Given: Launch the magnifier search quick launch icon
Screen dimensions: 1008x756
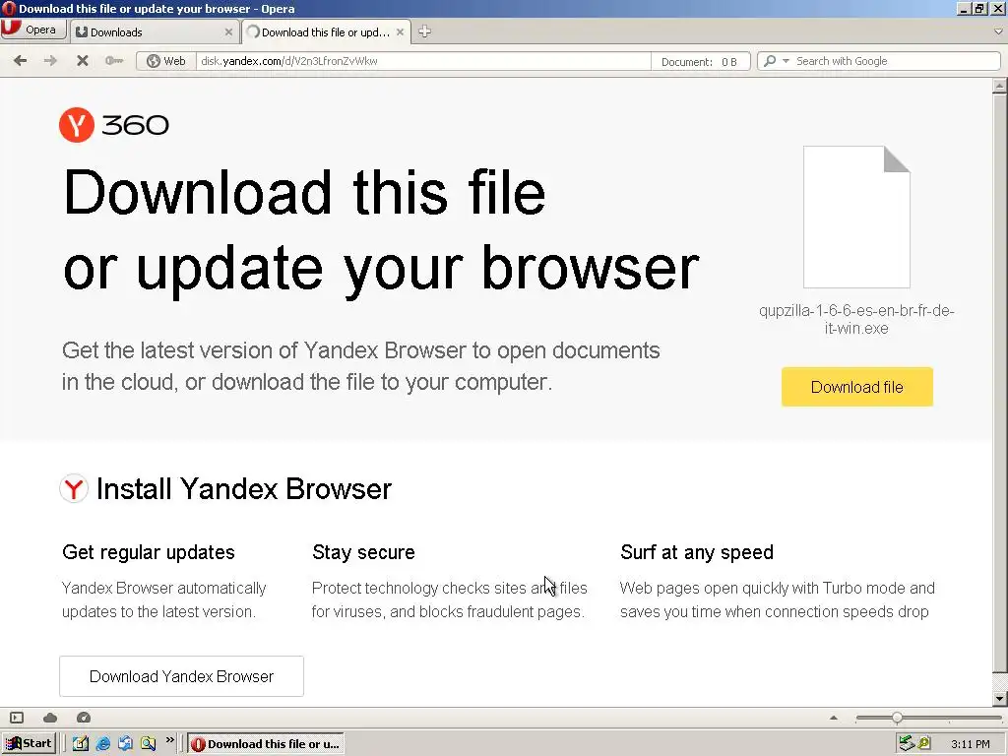Looking at the screenshot, I should coord(148,744).
